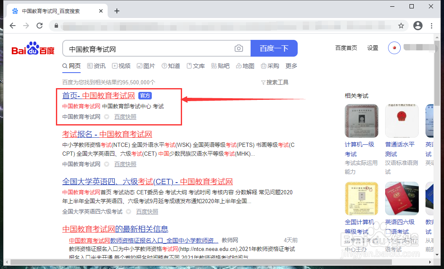Click the padlock site info icon
Screen dimensions: 444x269
tap(56, 26)
